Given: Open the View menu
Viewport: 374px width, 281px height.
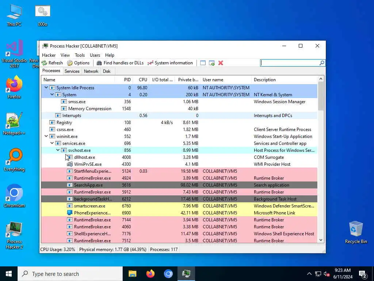Looking at the screenshot, I should (65, 55).
